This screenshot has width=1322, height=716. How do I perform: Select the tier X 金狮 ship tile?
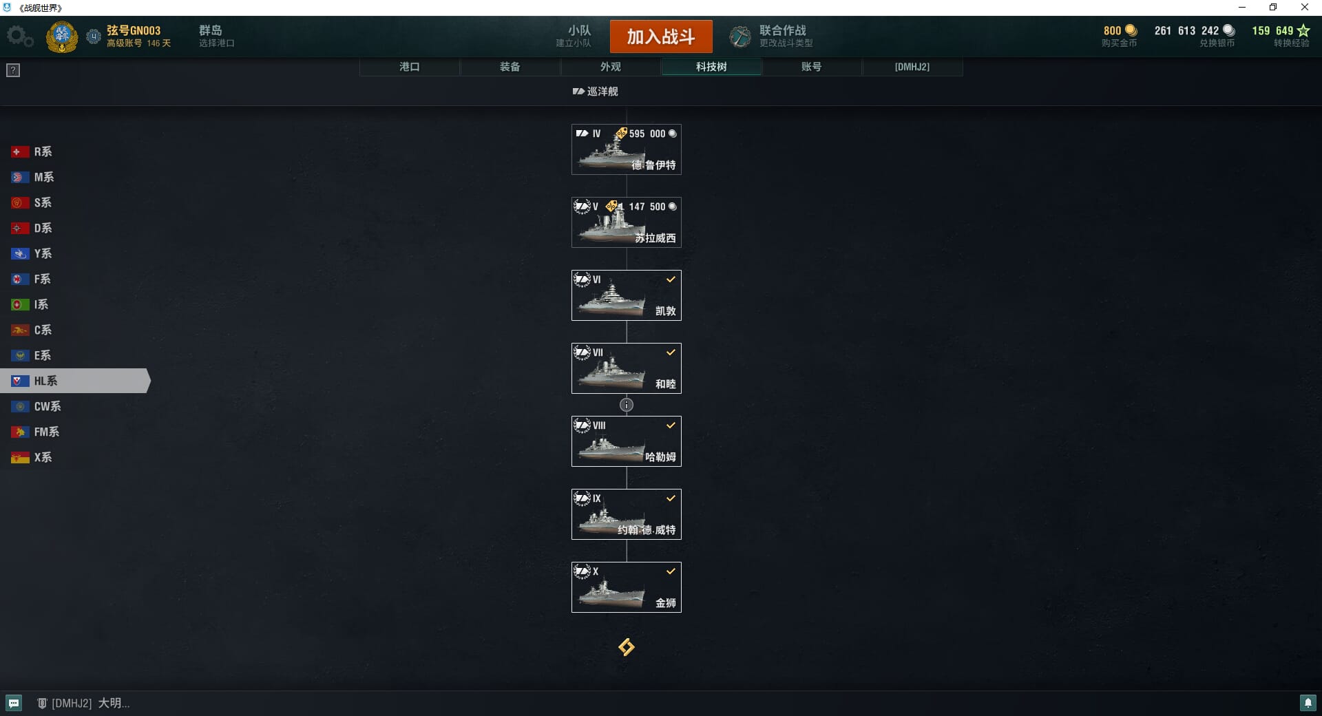click(627, 587)
